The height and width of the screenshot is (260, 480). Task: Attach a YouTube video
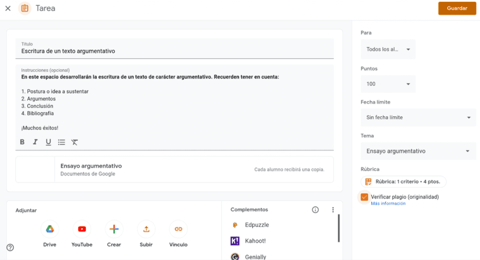(x=82, y=229)
